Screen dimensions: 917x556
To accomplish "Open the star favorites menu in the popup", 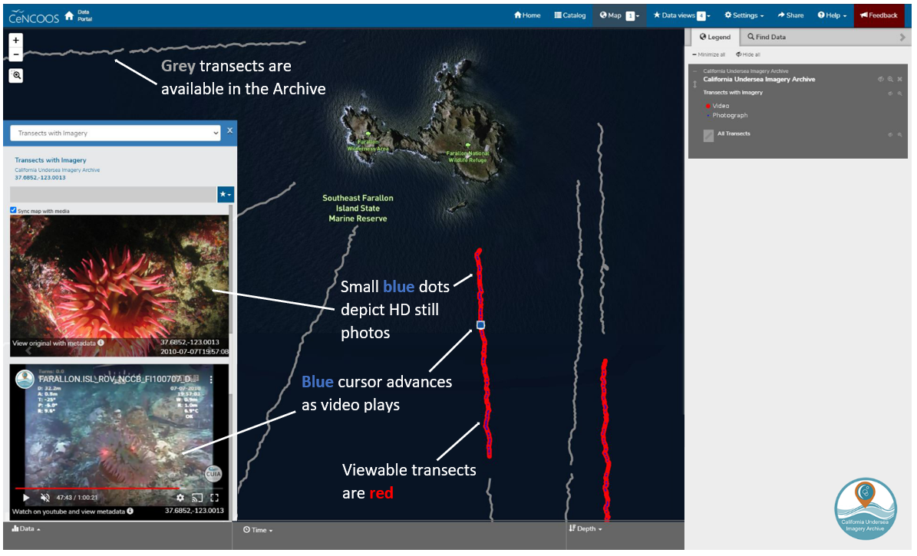I will (x=225, y=195).
